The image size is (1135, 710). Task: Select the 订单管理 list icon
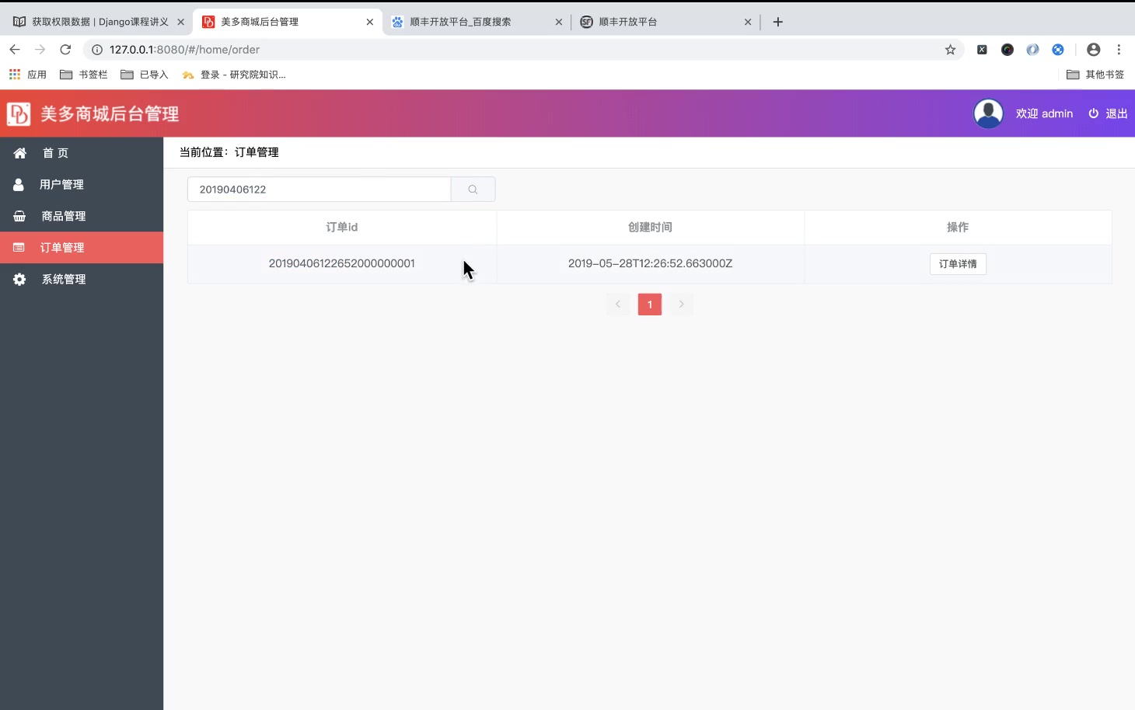(x=19, y=247)
